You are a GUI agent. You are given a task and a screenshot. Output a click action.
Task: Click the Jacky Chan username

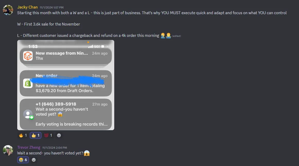pyautogui.click(x=28, y=7)
